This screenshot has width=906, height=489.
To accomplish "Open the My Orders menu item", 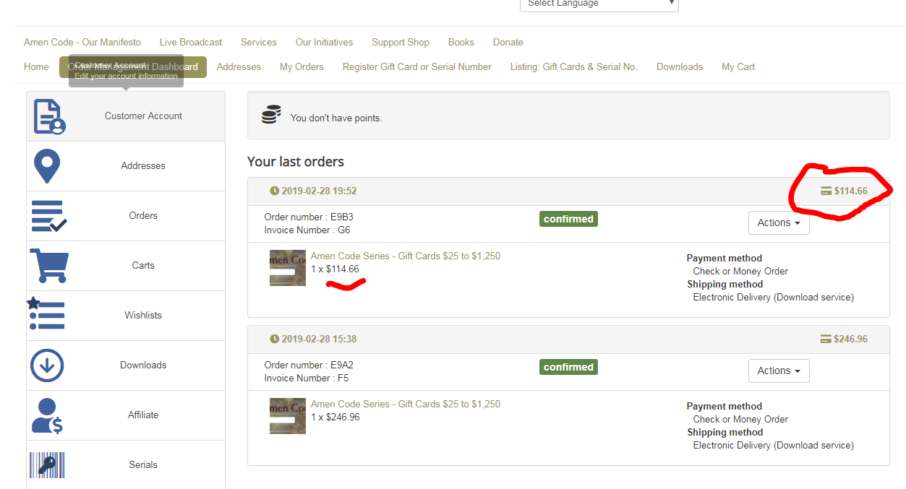I will 302,66.
